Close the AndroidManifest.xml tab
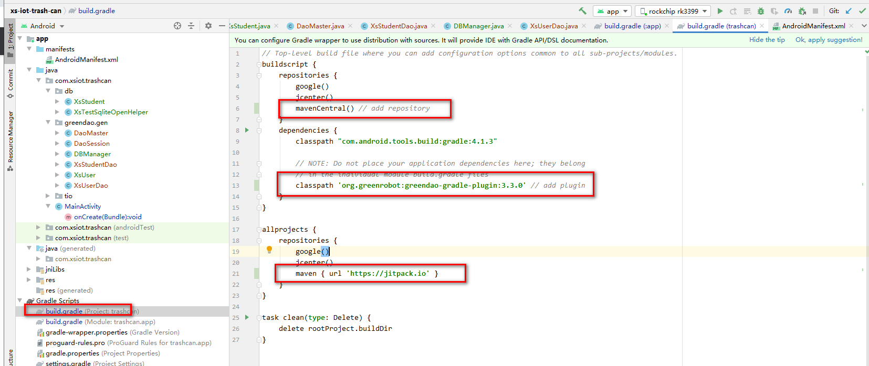The height and width of the screenshot is (366, 869). coord(851,26)
